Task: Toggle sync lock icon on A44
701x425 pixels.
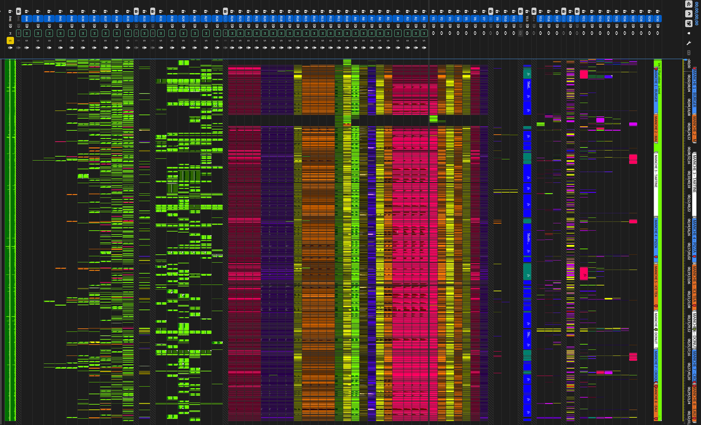Action: tap(27, 26)
